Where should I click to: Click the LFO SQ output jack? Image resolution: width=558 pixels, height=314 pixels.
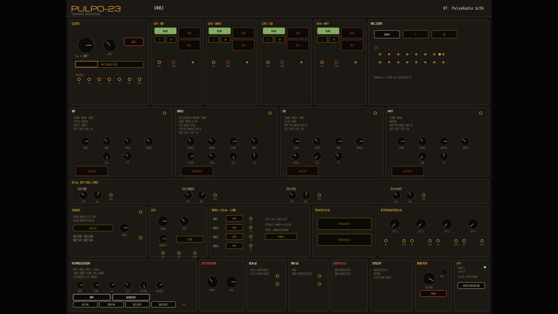click(x=163, y=253)
